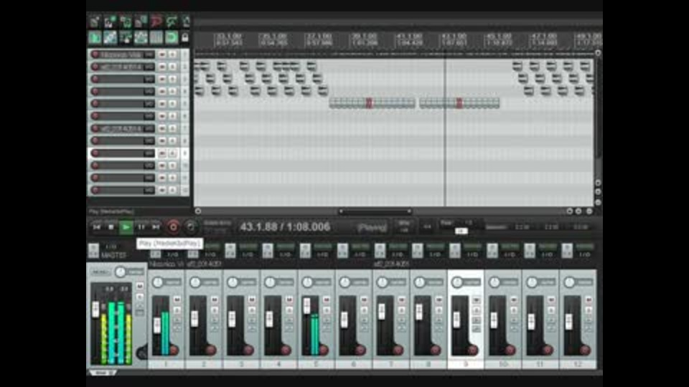Screen dimensions: 689x387
Task: Click the red Record transport button
Action: [173, 227]
